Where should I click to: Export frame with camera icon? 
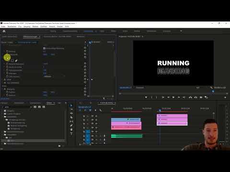[x=201, y=97]
